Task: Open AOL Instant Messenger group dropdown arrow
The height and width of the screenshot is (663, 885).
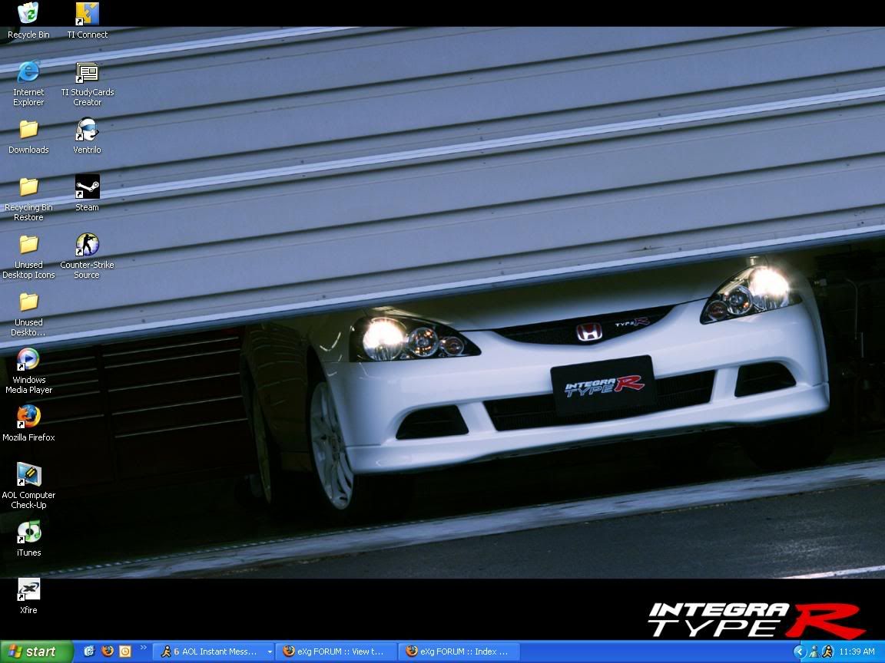Action: click(x=270, y=651)
